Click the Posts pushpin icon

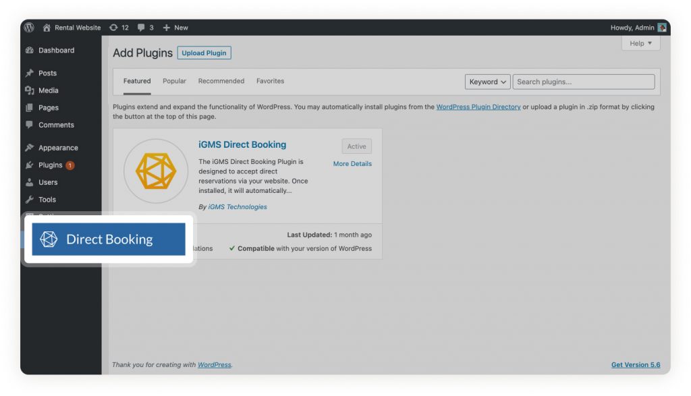30,73
